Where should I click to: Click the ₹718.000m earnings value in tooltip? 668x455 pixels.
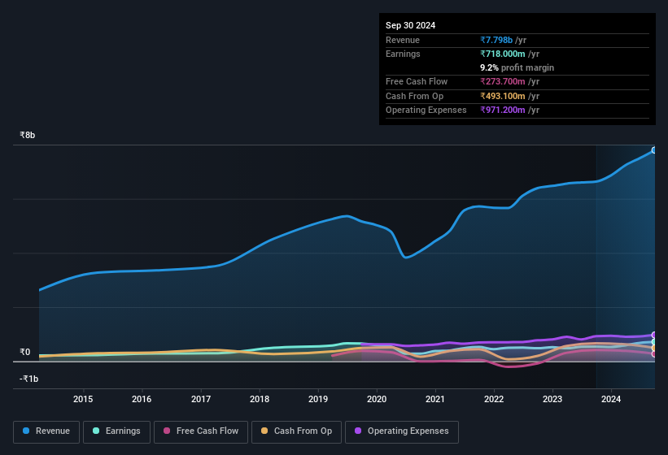tap(503, 54)
